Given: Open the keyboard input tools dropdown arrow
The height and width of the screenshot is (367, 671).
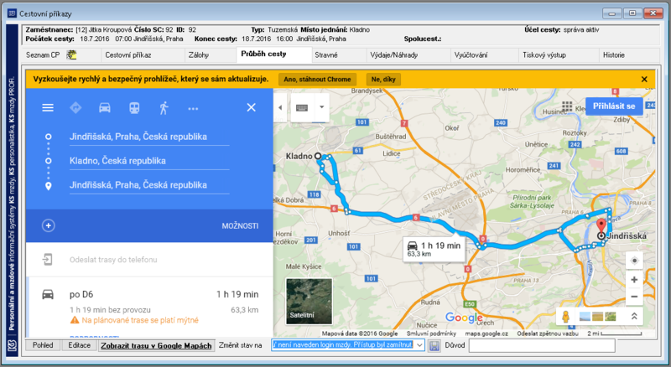Looking at the screenshot, I should tap(321, 107).
